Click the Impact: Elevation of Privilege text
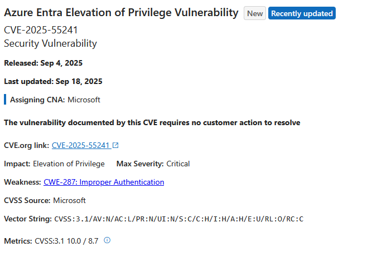This screenshot has height=257, width=377. 54,164
